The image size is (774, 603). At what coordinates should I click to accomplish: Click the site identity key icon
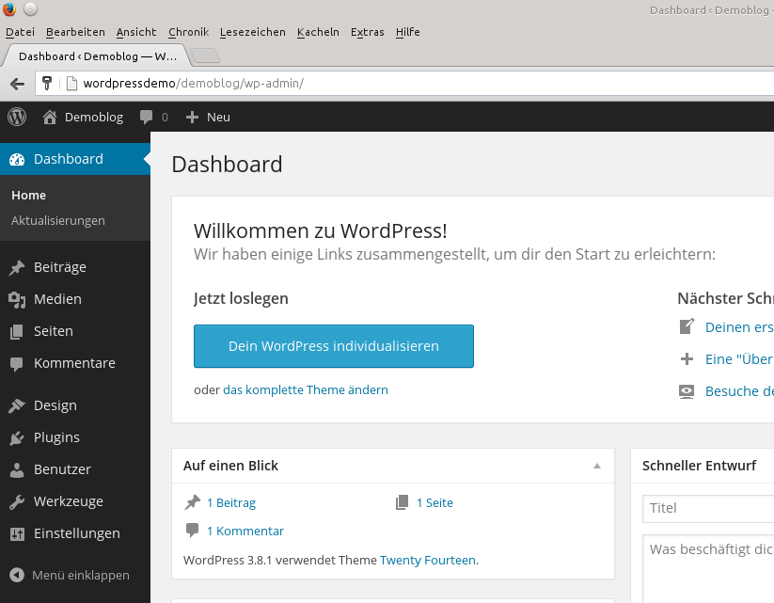47,83
